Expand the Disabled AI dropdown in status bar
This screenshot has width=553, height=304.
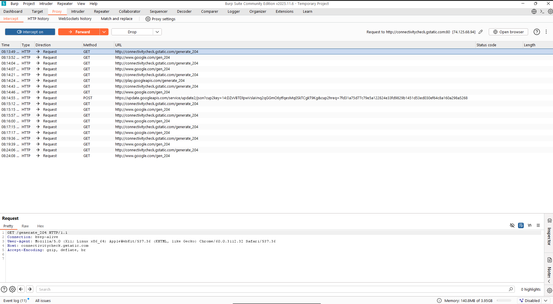pyautogui.click(x=545, y=301)
